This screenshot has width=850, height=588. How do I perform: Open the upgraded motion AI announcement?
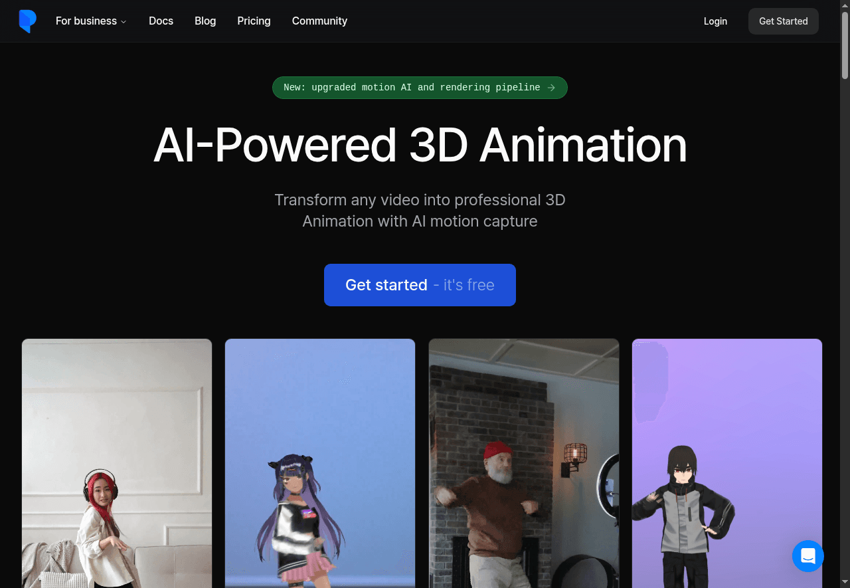click(x=412, y=88)
